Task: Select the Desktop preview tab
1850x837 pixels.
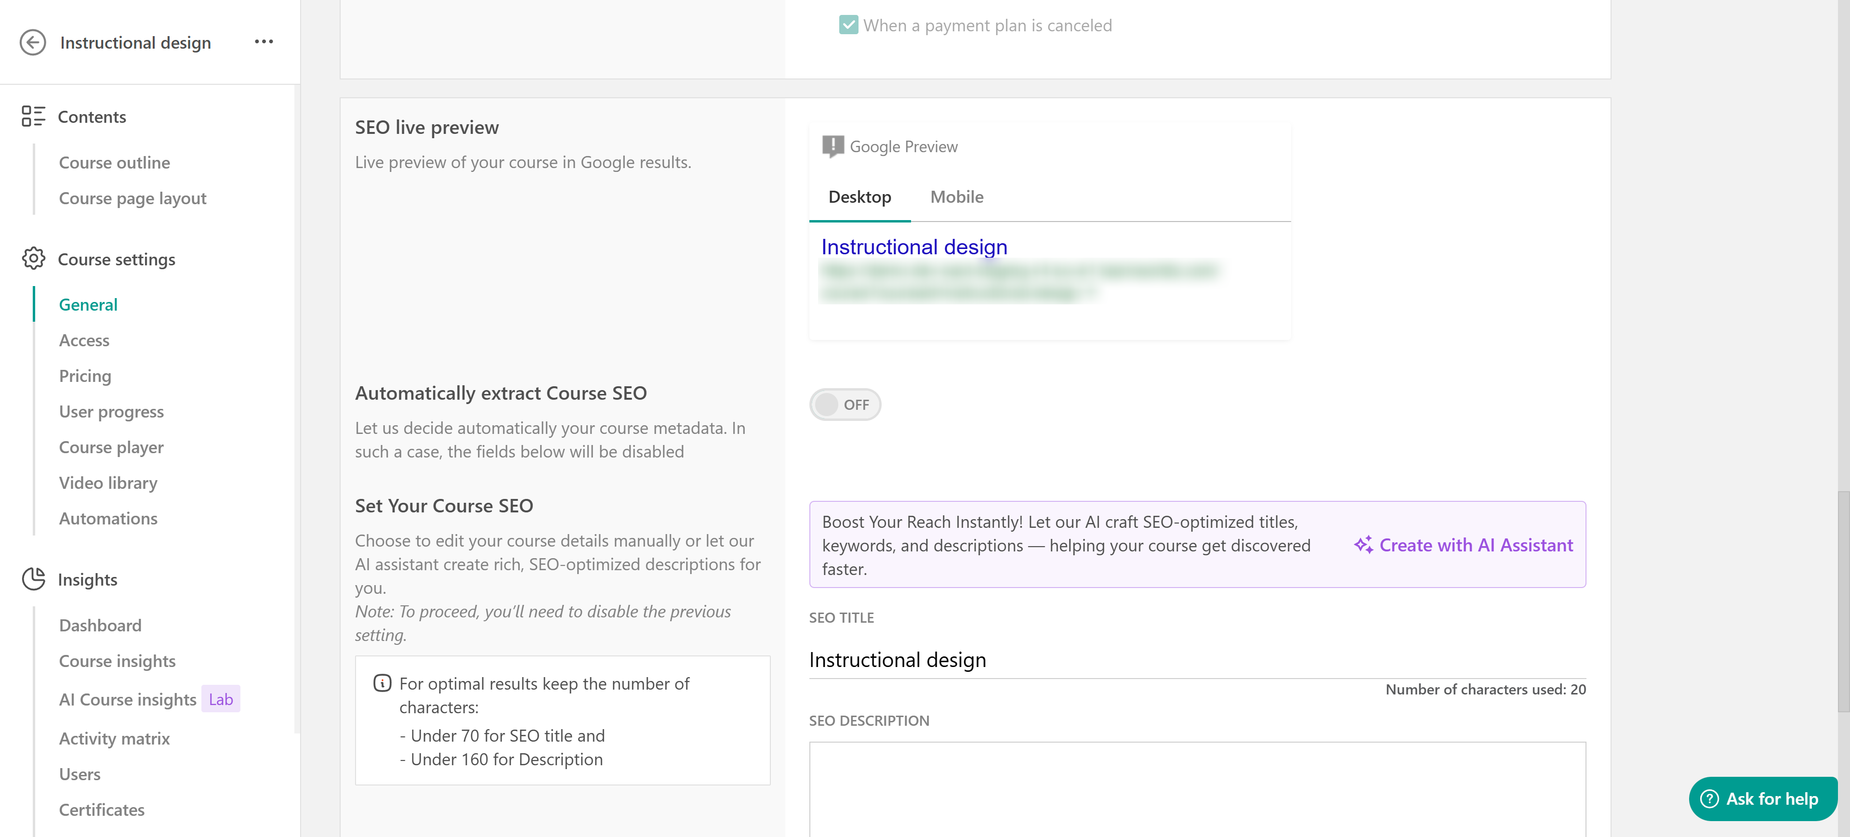Action: coord(859,196)
